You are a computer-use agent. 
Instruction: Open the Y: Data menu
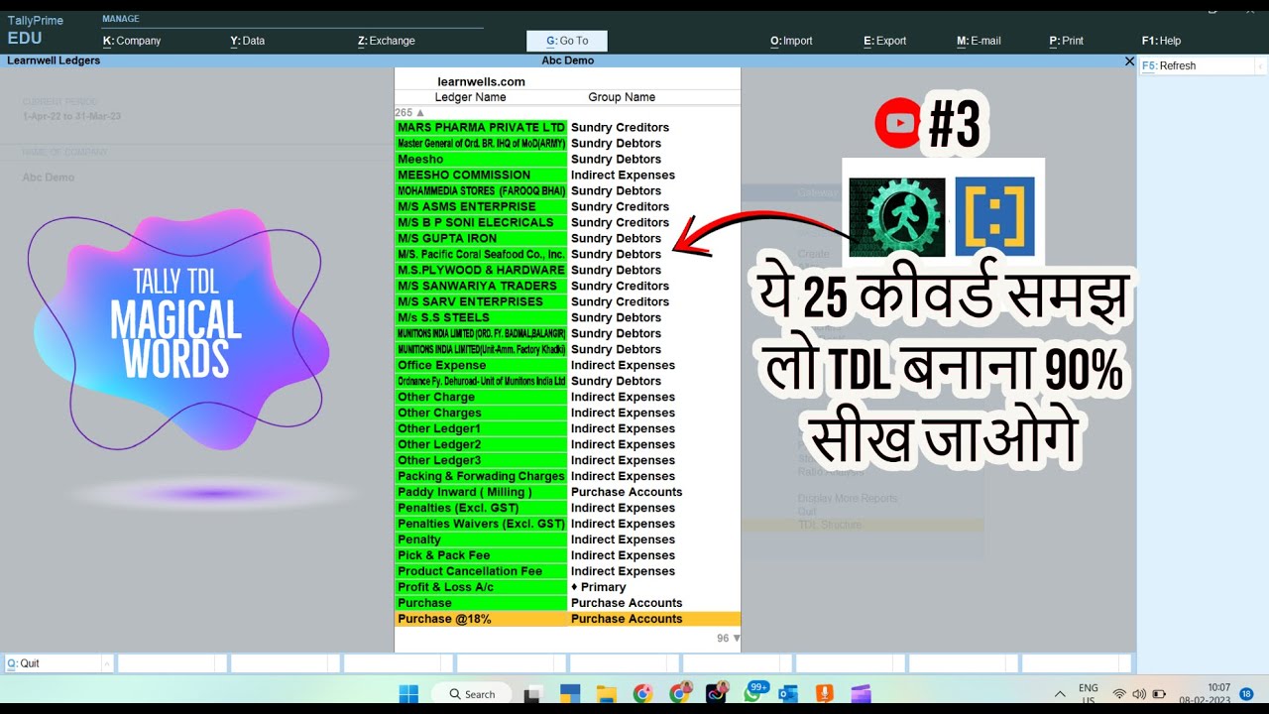coord(248,41)
